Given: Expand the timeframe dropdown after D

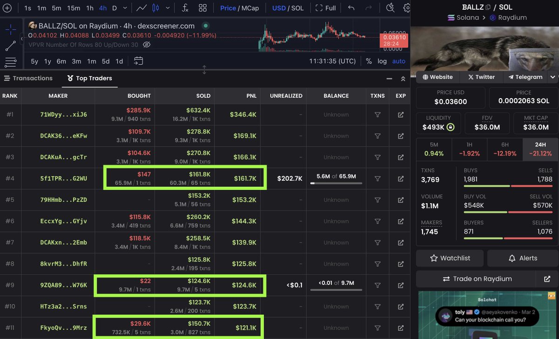Looking at the screenshot, I should (x=126, y=8).
